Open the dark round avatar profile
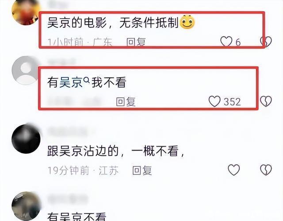This screenshot has height=221, width=283. click(26, 139)
